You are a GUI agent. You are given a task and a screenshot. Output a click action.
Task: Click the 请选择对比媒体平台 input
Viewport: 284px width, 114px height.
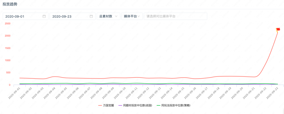(175, 16)
